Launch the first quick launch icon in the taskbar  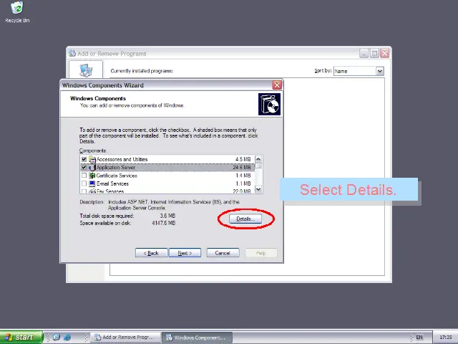[57, 337]
